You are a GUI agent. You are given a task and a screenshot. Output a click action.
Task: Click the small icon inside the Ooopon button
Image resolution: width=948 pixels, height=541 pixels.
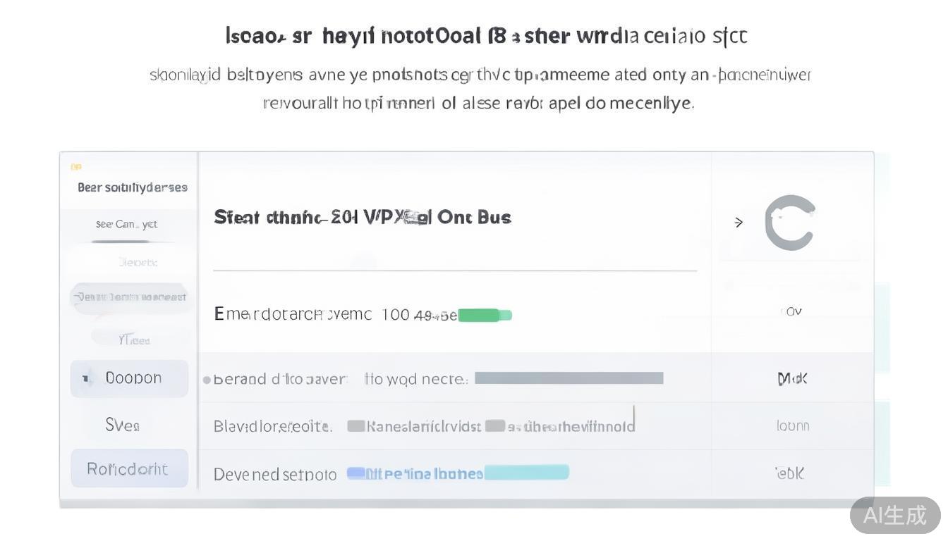tap(87, 379)
